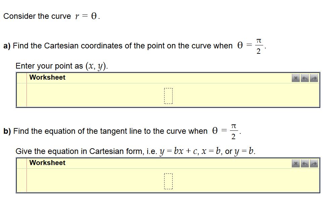Clear the part a) worksheet with the X icon

point(296,78)
